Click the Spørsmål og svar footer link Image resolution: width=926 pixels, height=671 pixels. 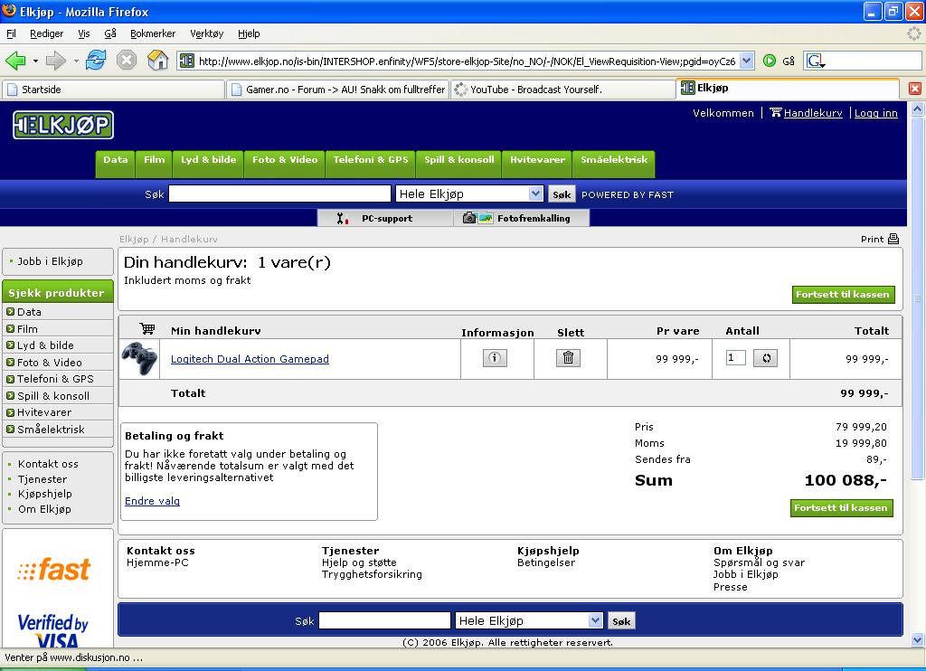click(759, 562)
